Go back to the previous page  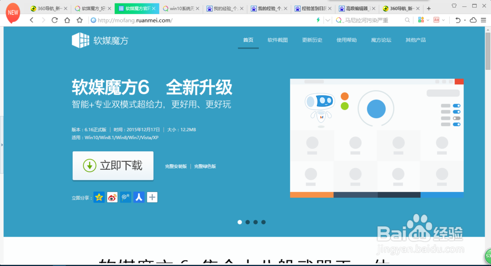point(31,20)
